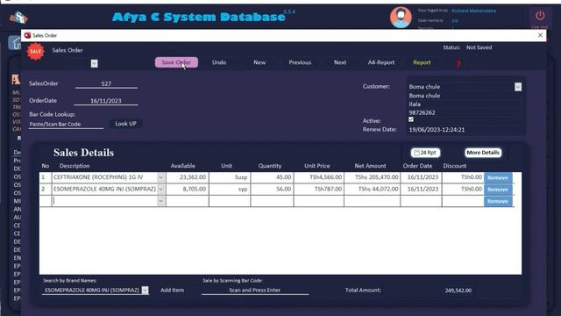Click the red SALE badge icon
Image resolution: width=561 pixels, height=316 pixels.
click(x=35, y=52)
